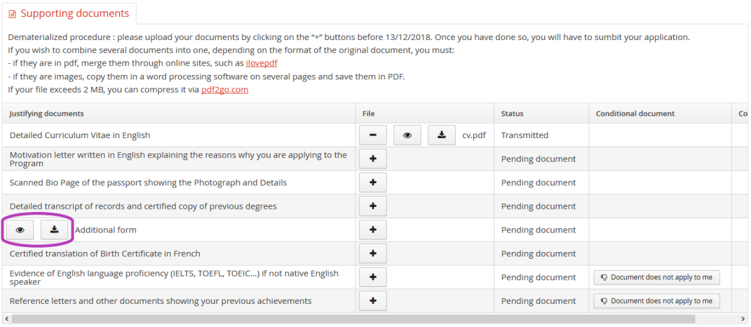The height and width of the screenshot is (327, 751).
Task: Add scanned passport bio page file
Action: click(373, 183)
